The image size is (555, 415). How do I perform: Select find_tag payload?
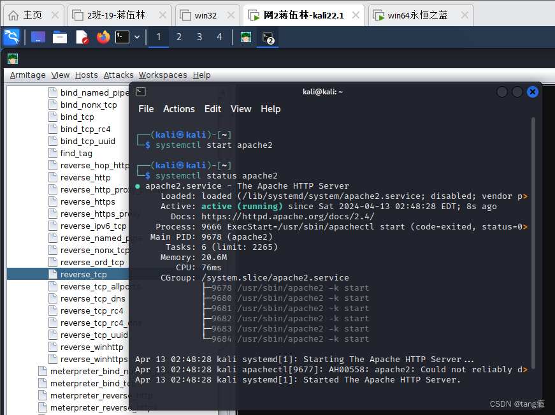76,154
